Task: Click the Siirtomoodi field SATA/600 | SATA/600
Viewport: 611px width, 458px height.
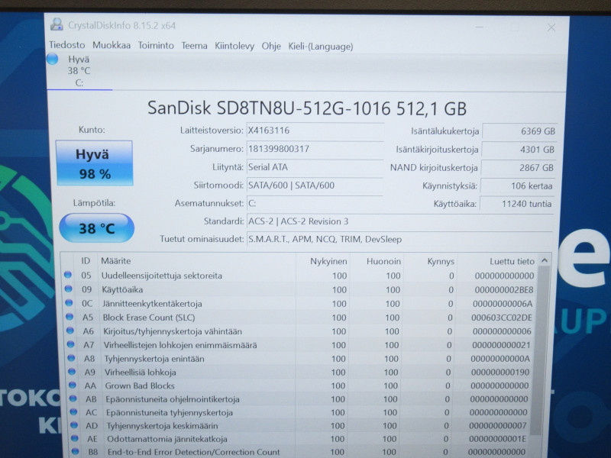Action: point(315,185)
